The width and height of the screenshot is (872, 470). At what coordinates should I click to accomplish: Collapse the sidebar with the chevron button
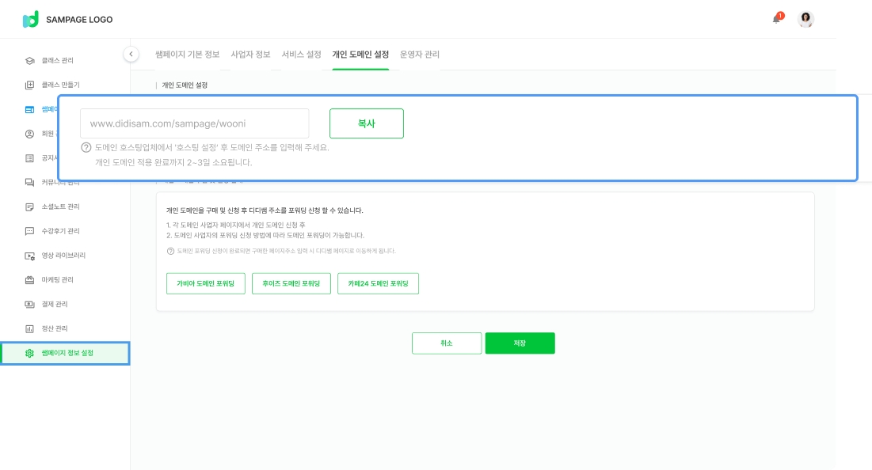(131, 54)
